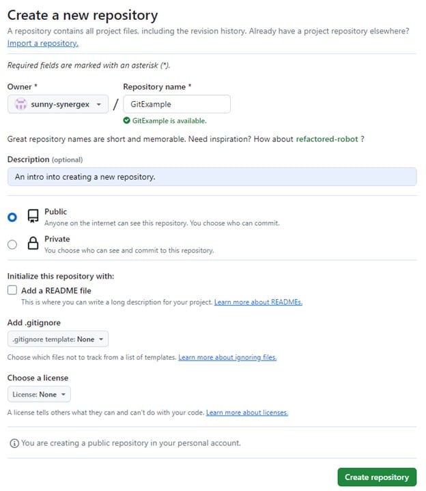The width and height of the screenshot is (426, 491).
Task: Use the suggested name refactored-robot
Action: tap(326, 139)
